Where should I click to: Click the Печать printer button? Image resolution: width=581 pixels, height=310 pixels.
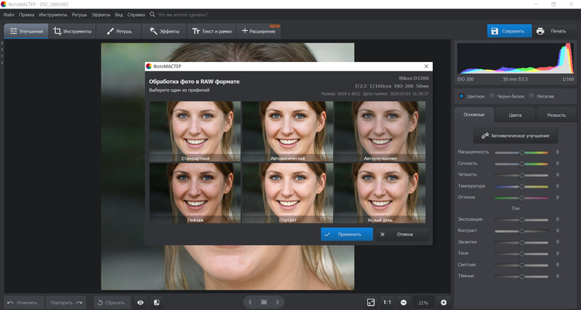(551, 31)
